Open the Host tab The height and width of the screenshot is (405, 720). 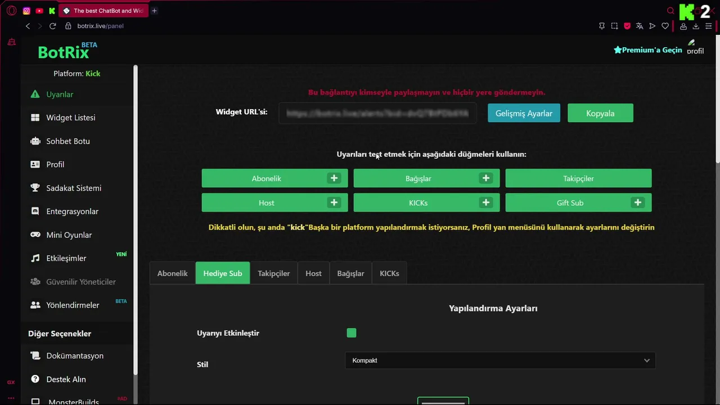(x=313, y=273)
